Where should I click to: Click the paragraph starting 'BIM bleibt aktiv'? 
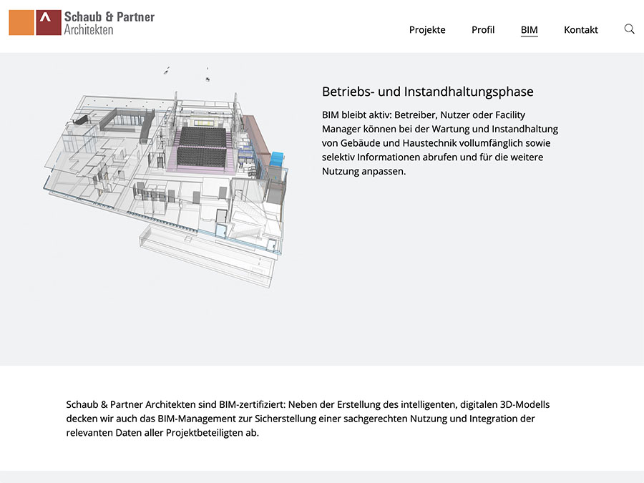pos(439,143)
